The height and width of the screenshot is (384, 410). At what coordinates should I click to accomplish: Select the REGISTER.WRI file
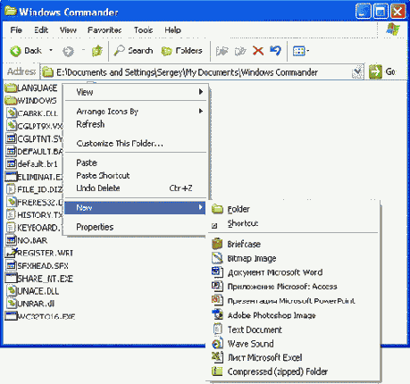[x=39, y=253]
